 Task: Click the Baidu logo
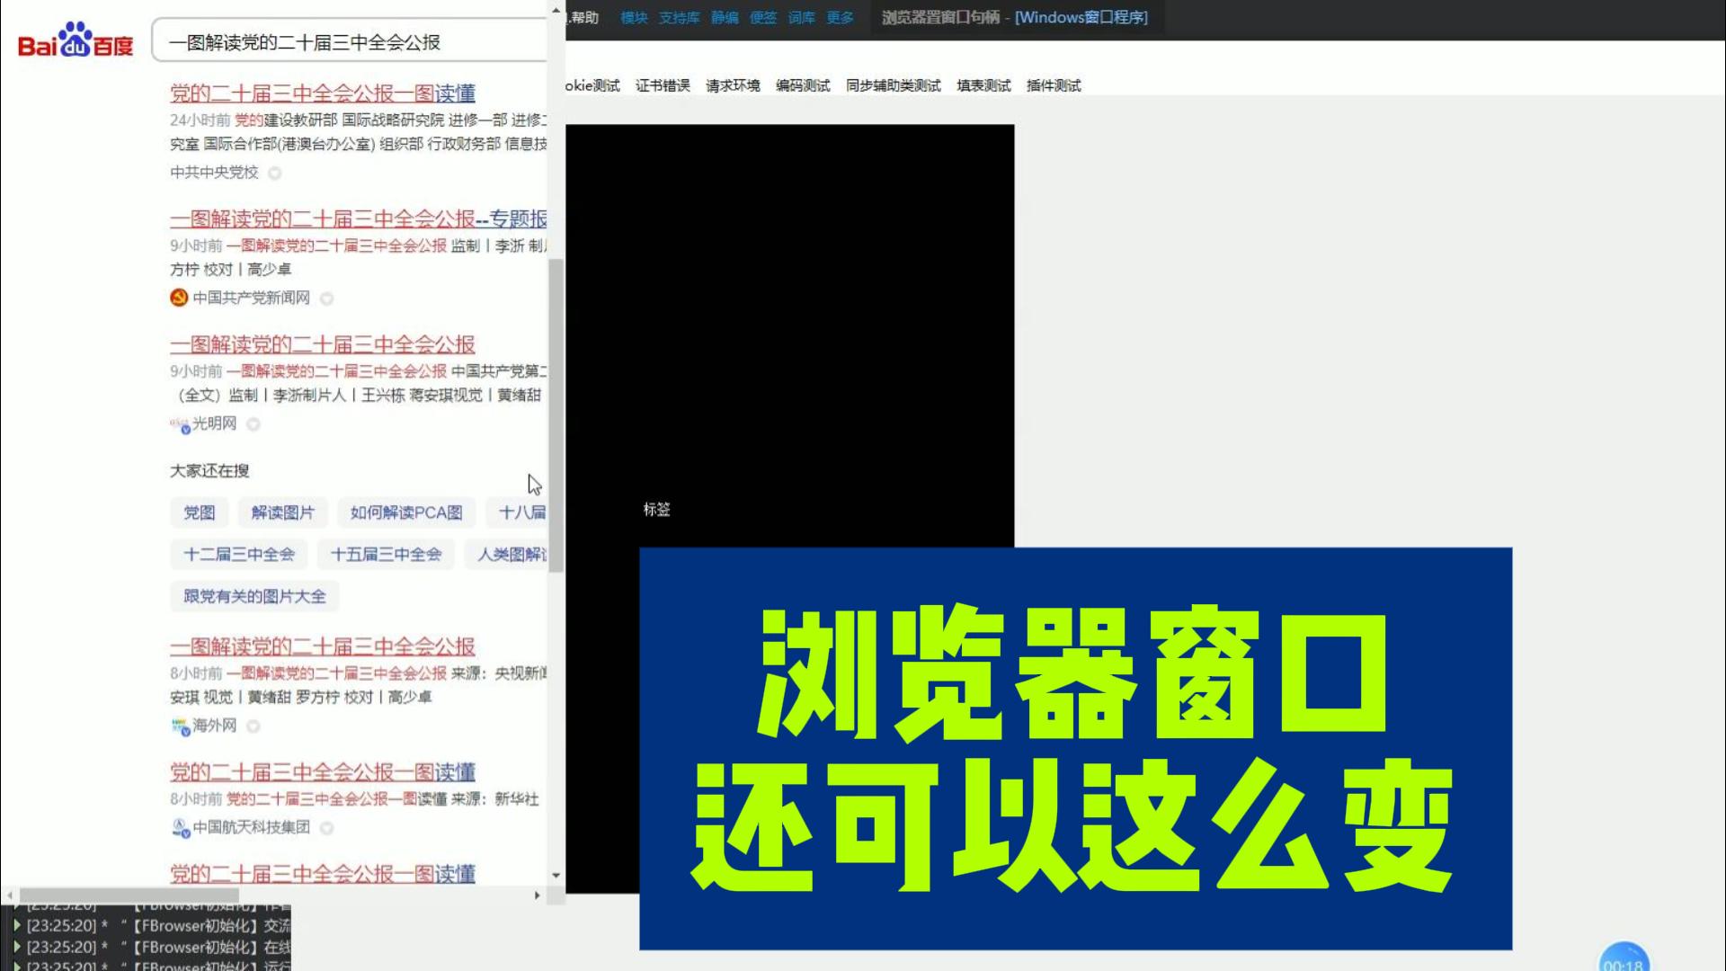[x=76, y=40]
